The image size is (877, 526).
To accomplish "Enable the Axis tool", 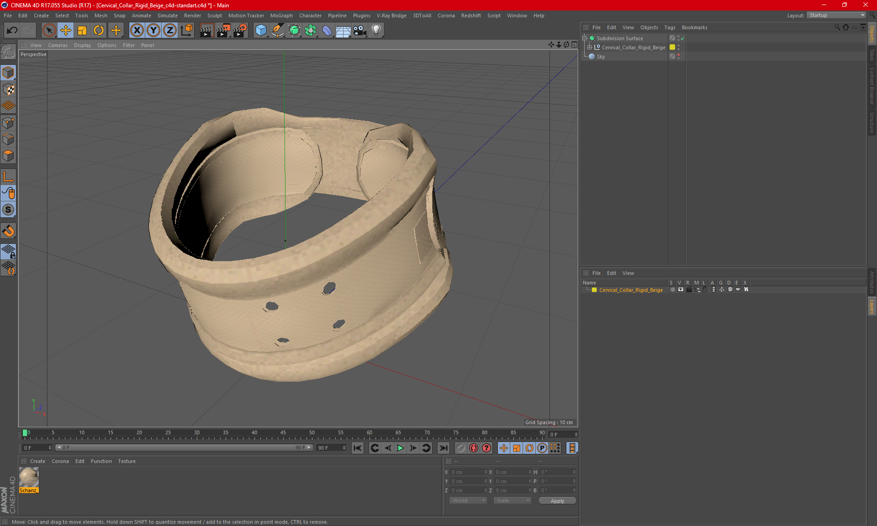I will [x=8, y=177].
